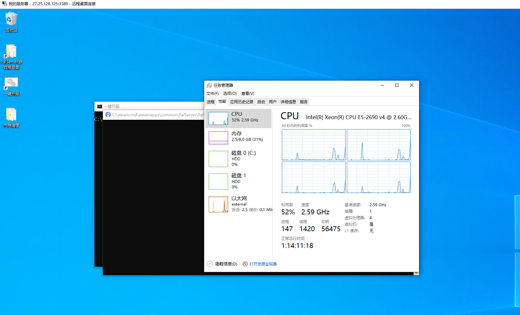Open the 选项(O) menu
Viewport: 520px width, 315px height.
click(x=230, y=94)
